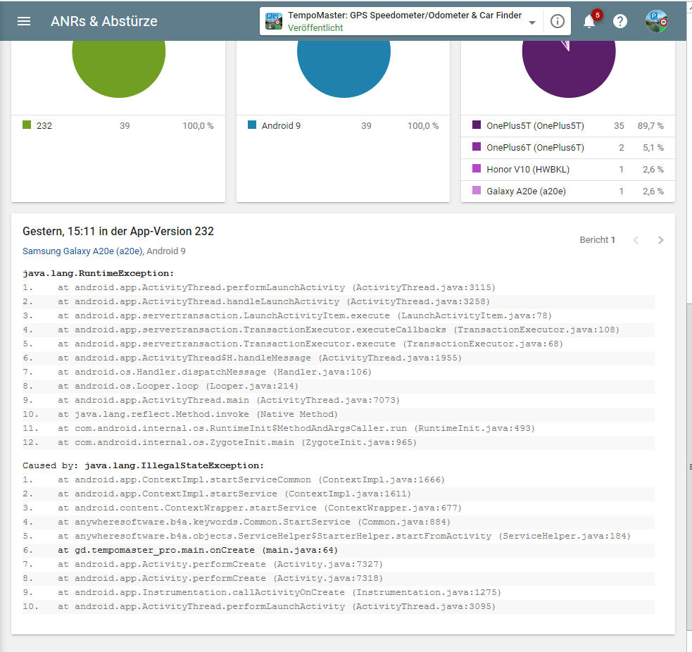Click the OnePlus6T legend color swatch
Screen dimensions: 692x652
[x=477, y=146]
